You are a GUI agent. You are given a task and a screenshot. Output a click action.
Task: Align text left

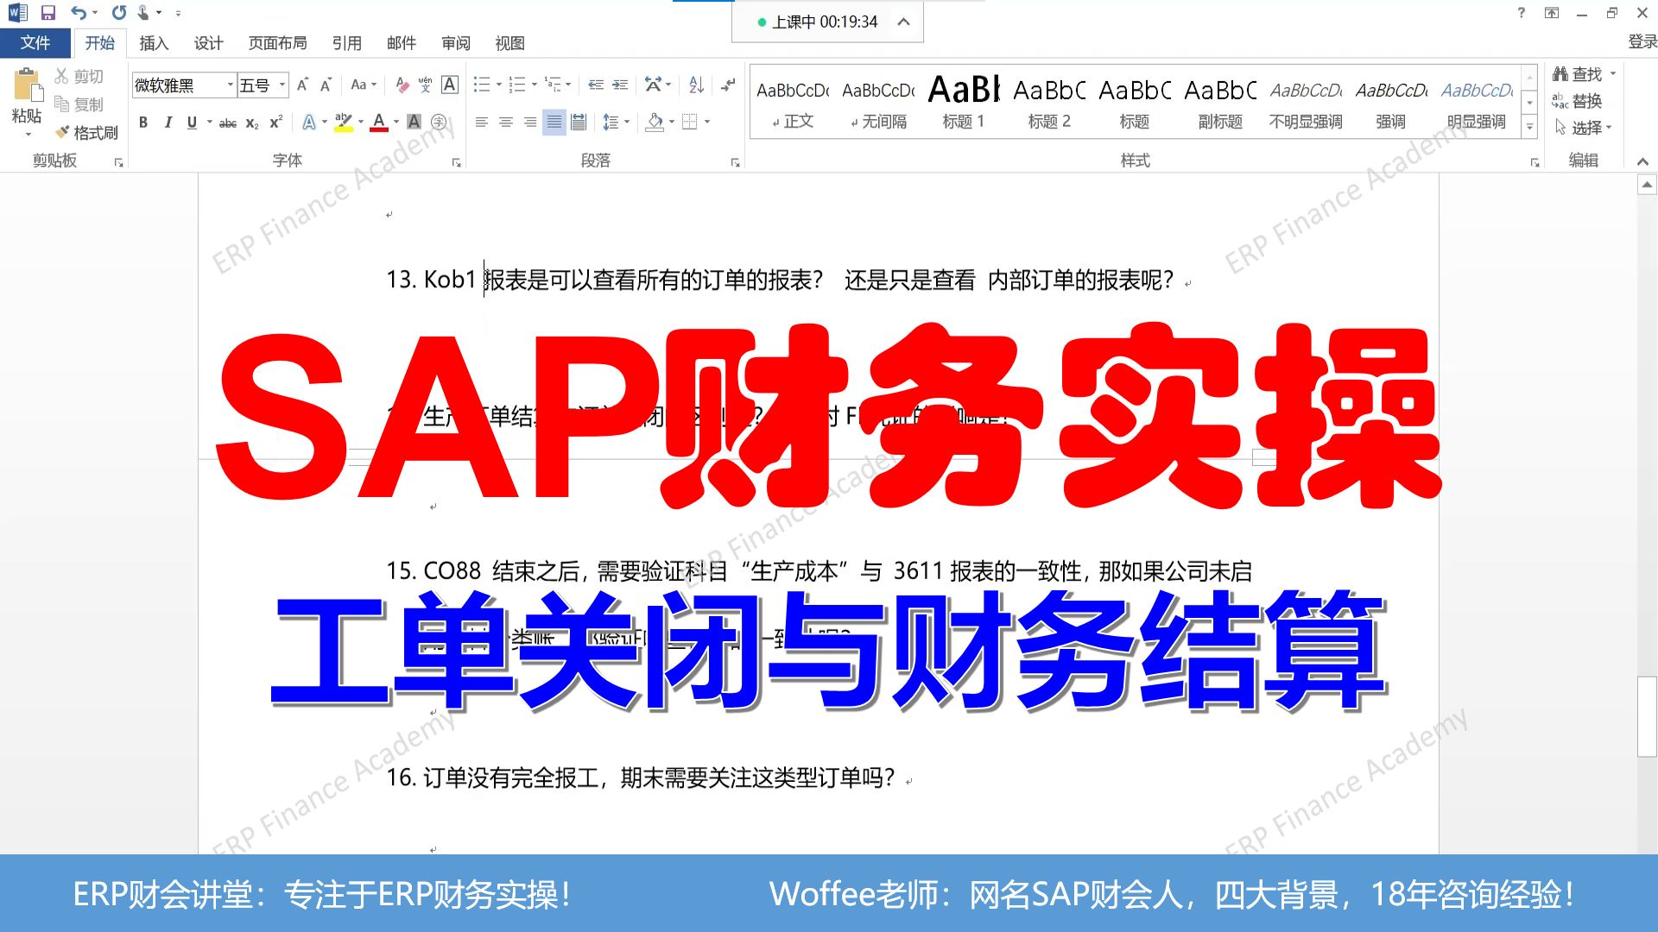click(x=482, y=123)
